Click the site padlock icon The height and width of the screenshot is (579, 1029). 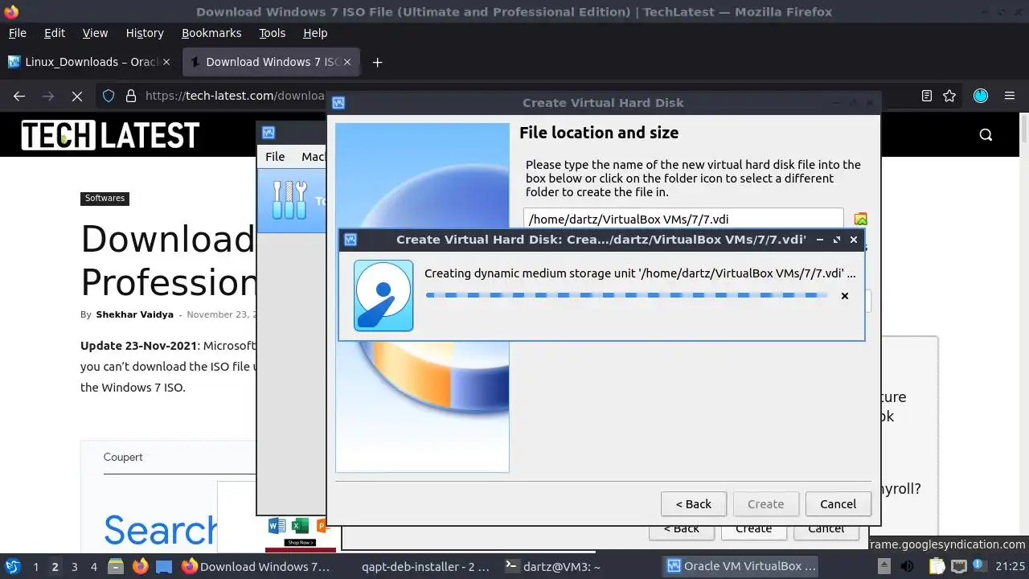click(130, 96)
